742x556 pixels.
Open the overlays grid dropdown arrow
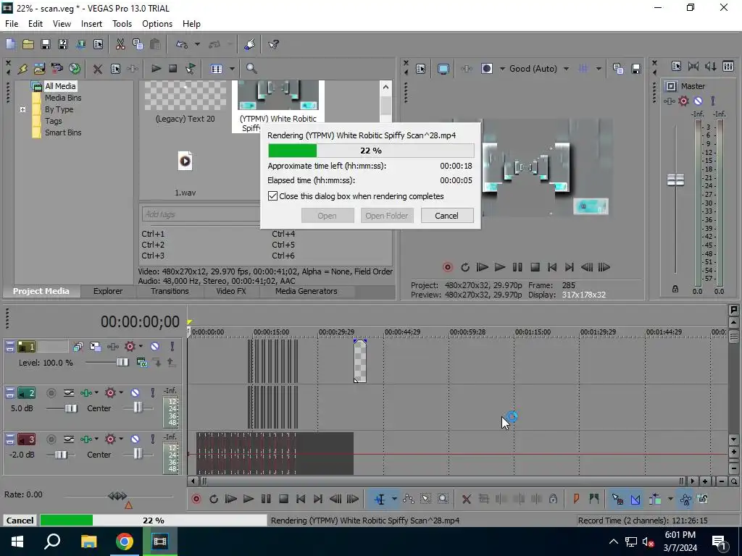click(x=599, y=69)
